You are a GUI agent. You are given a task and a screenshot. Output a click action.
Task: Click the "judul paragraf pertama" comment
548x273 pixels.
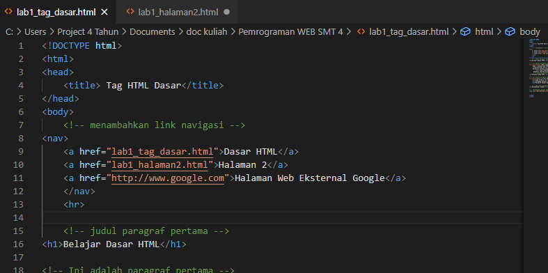click(x=146, y=231)
